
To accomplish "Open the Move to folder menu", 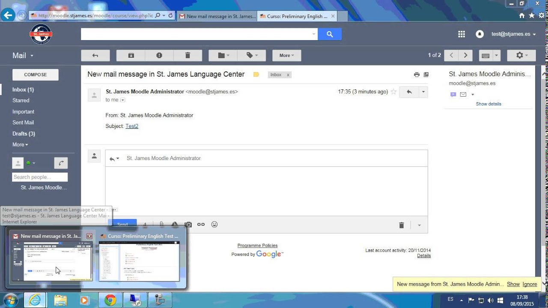I will coord(223,55).
